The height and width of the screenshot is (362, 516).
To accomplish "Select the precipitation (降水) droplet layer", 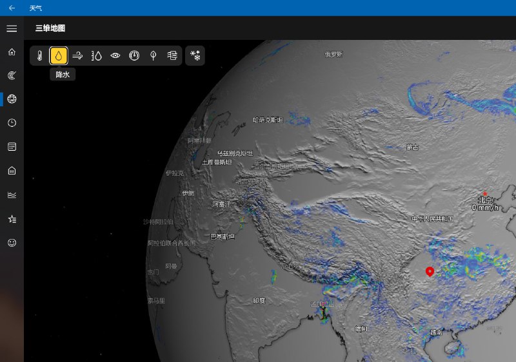I will [x=59, y=56].
